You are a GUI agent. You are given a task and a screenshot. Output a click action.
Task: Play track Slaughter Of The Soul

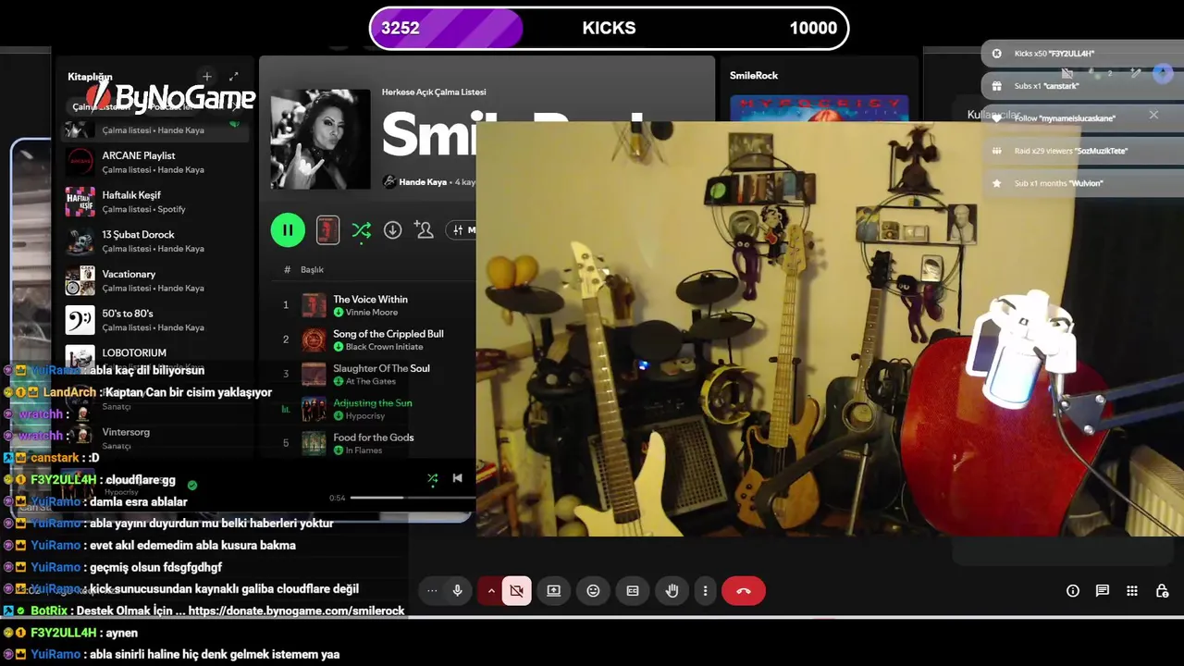click(x=381, y=368)
